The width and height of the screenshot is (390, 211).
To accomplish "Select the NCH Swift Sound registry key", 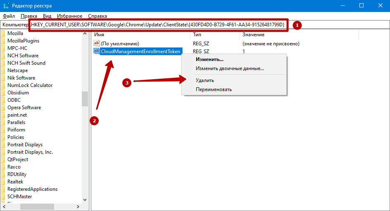I will tap(26, 63).
